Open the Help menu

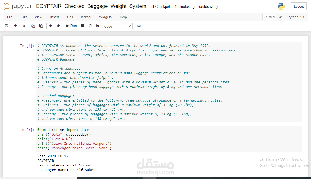click(x=123, y=17)
